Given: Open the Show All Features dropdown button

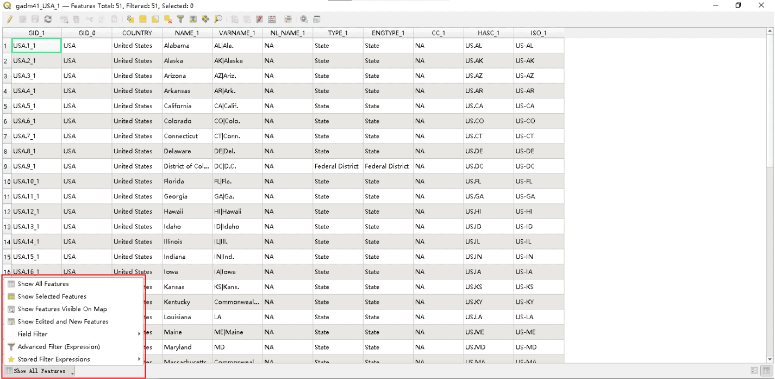Looking at the screenshot, I should (40, 371).
